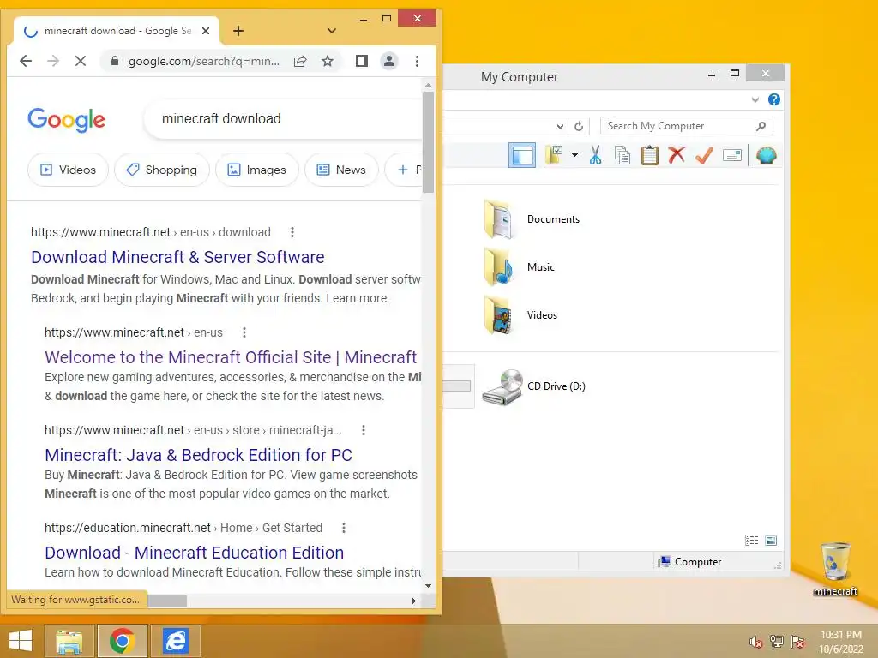878x658 pixels.
Task: Click the Chrome taskbar icon
Action: click(122, 641)
